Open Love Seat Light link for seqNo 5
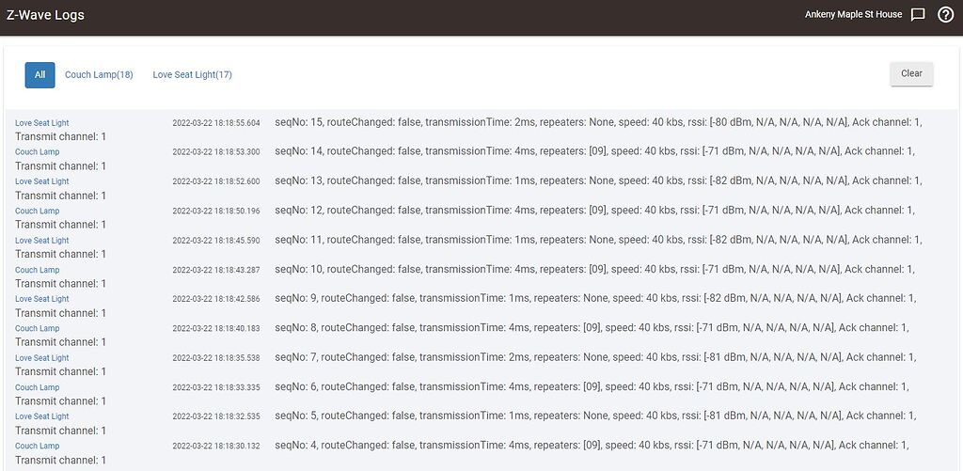This screenshot has height=471, width=963. pyautogui.click(x=41, y=416)
